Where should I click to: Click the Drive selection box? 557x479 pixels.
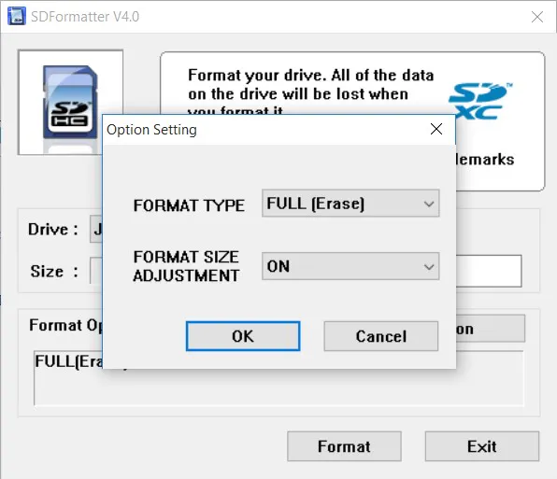click(96, 229)
